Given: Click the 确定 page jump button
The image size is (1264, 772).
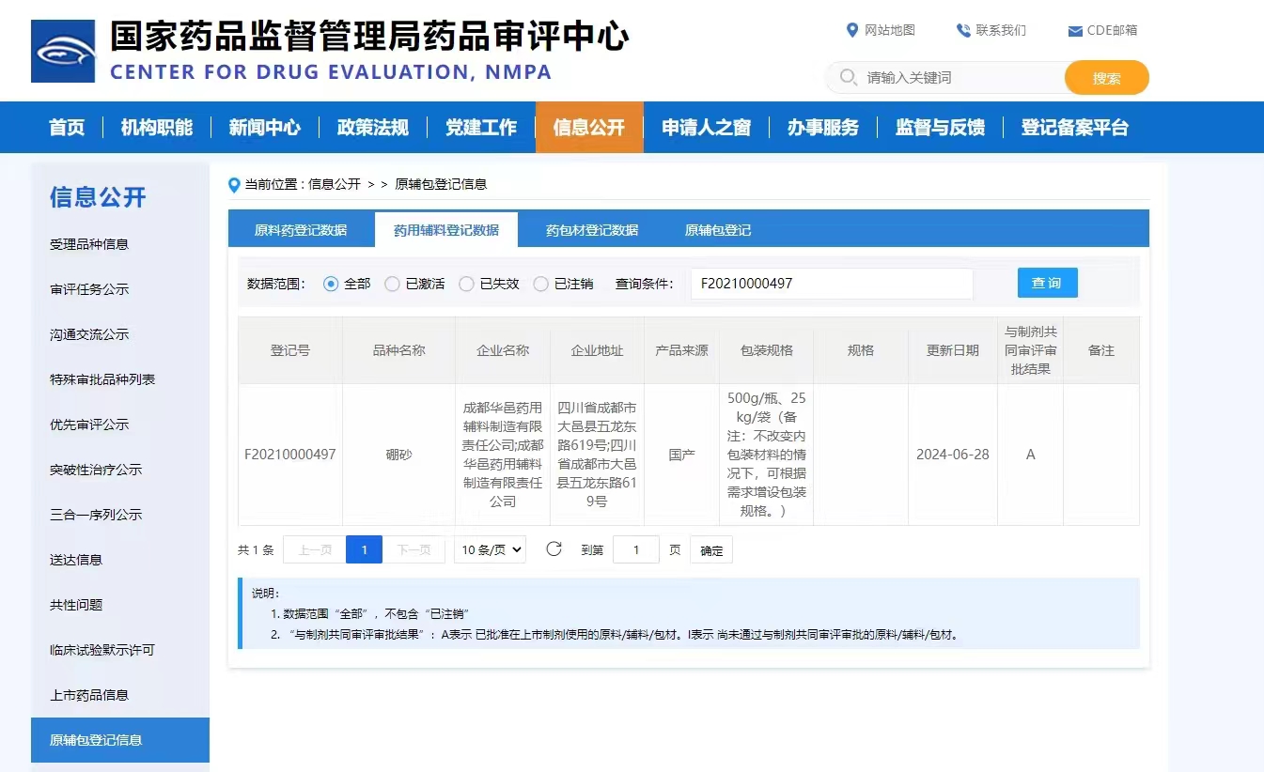Looking at the screenshot, I should pos(711,550).
